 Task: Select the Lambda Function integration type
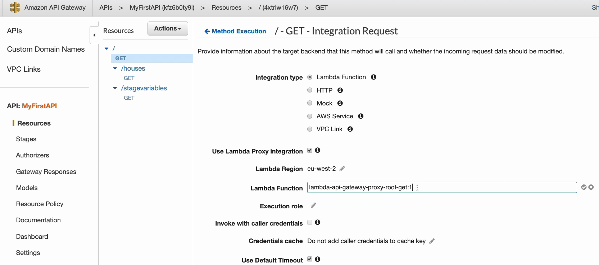click(x=310, y=77)
